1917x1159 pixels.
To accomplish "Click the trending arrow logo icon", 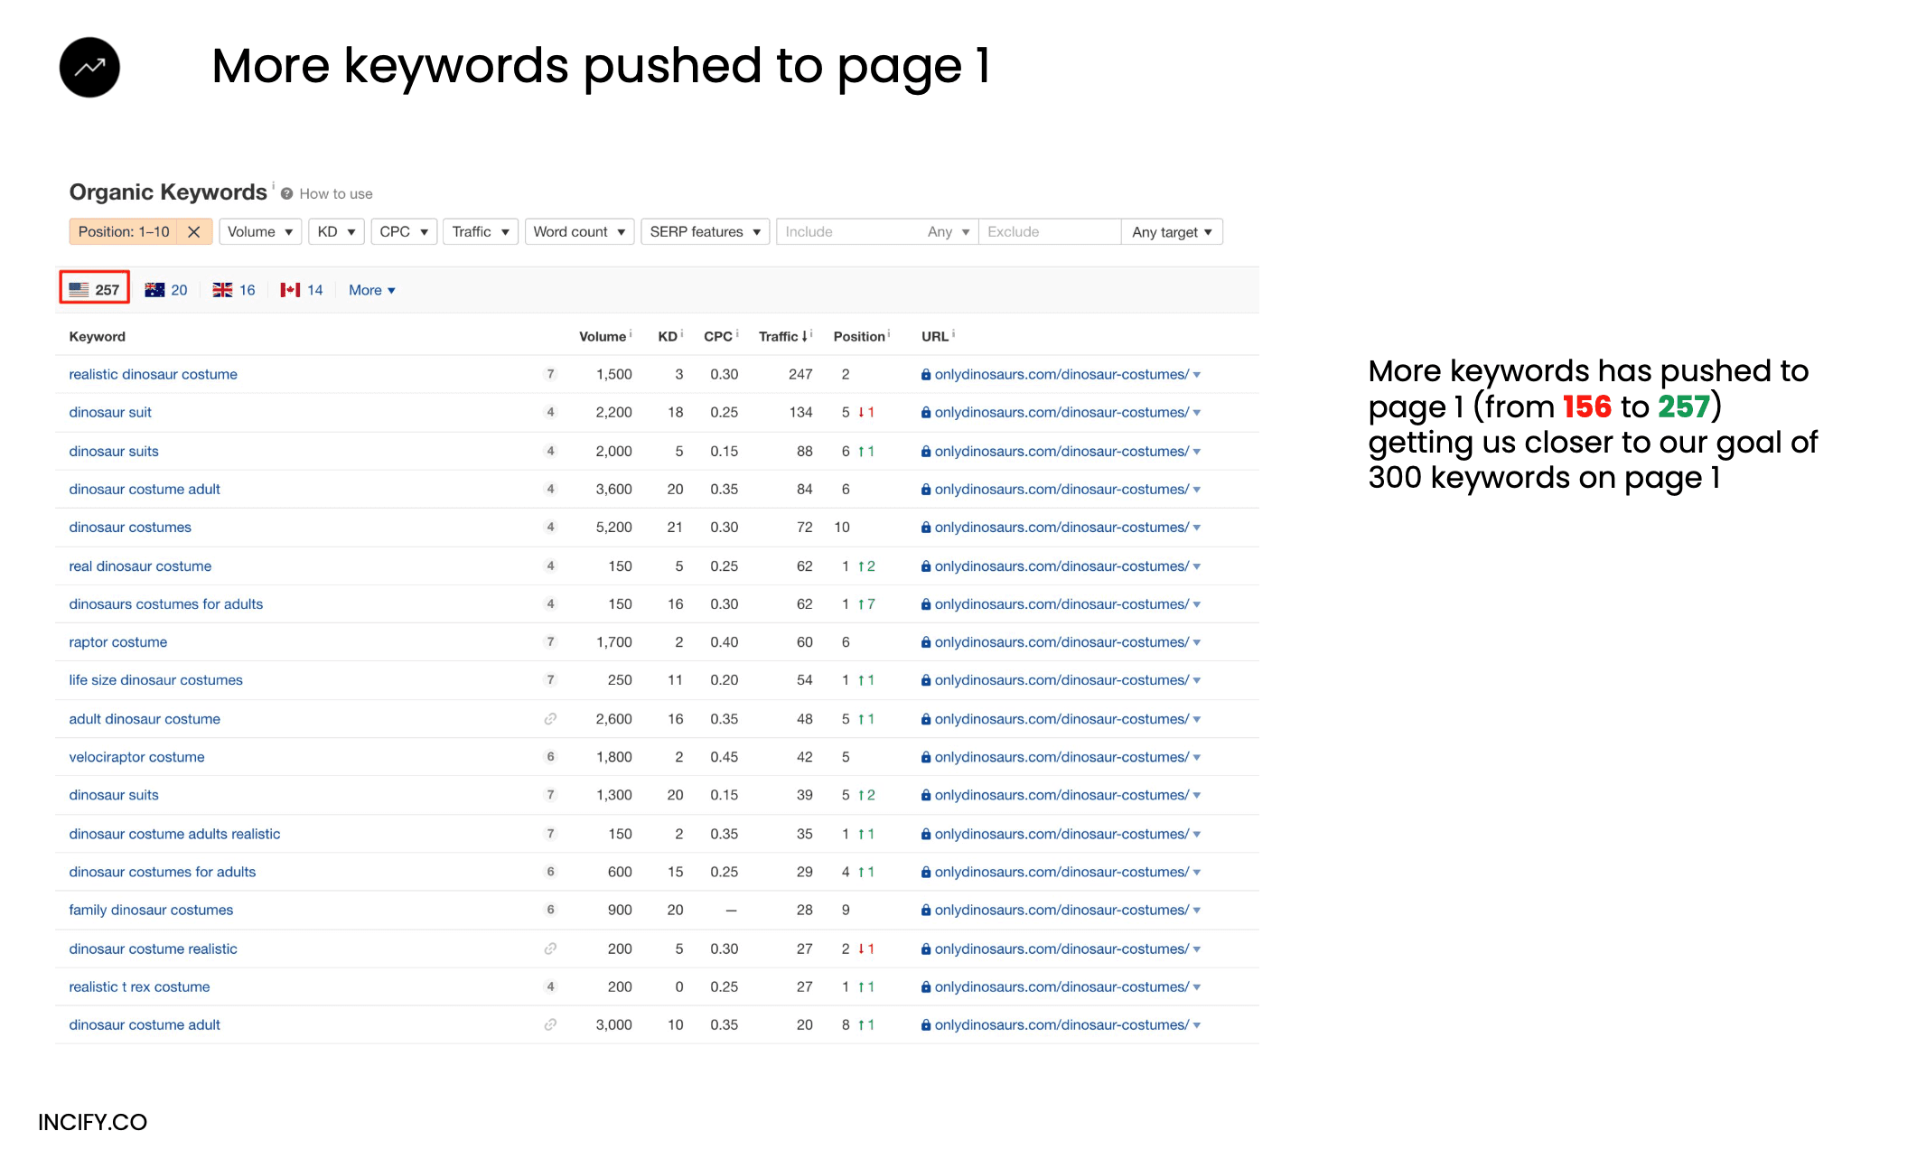I will [x=89, y=67].
